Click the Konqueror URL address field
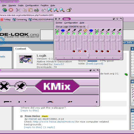 click(x=67, y=15)
